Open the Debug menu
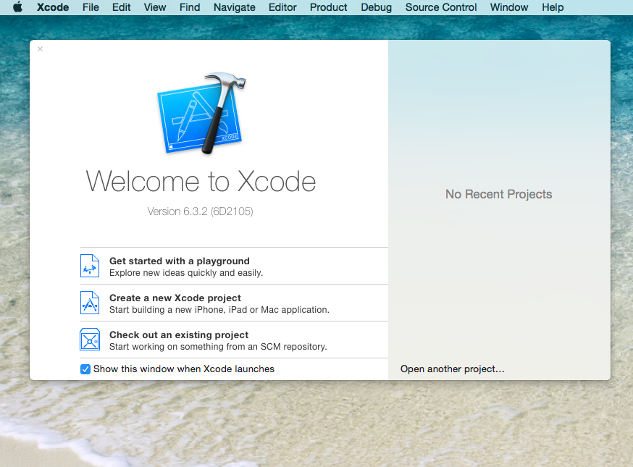The image size is (633, 467). (x=376, y=7)
